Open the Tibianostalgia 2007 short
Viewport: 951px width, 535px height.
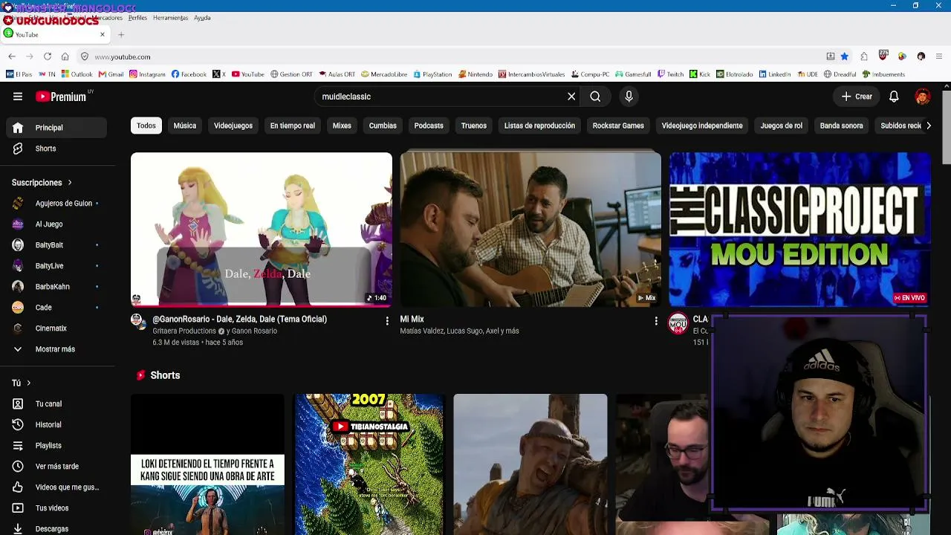point(369,464)
